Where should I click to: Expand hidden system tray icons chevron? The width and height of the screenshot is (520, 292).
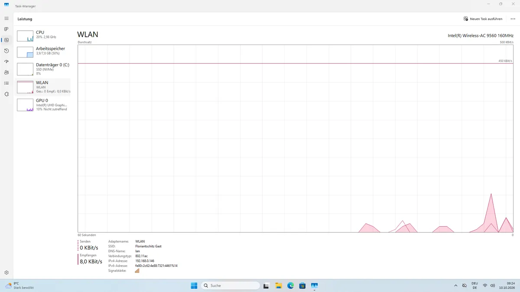click(x=455, y=286)
